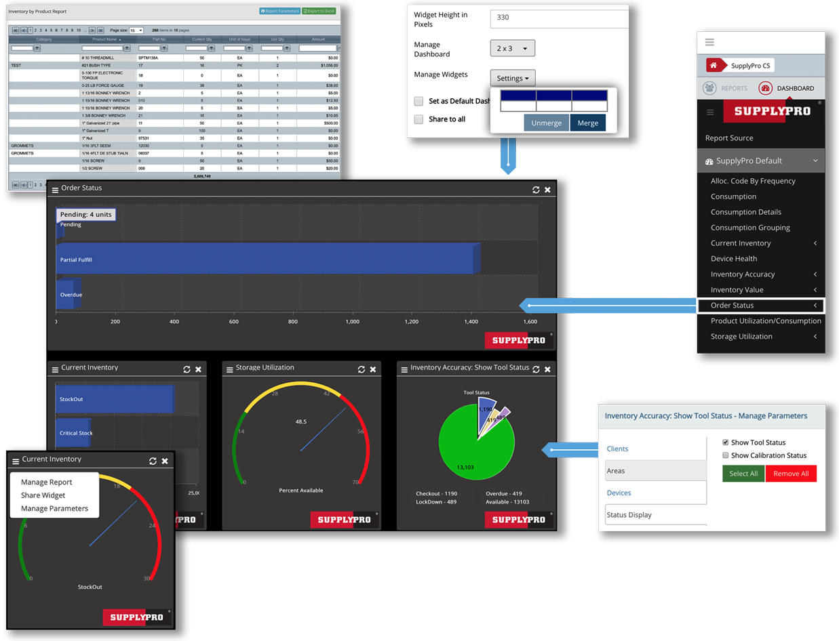The image size is (839, 641).
Task: Collapse the SupplyPro Default sidebar section
Action: pos(815,161)
